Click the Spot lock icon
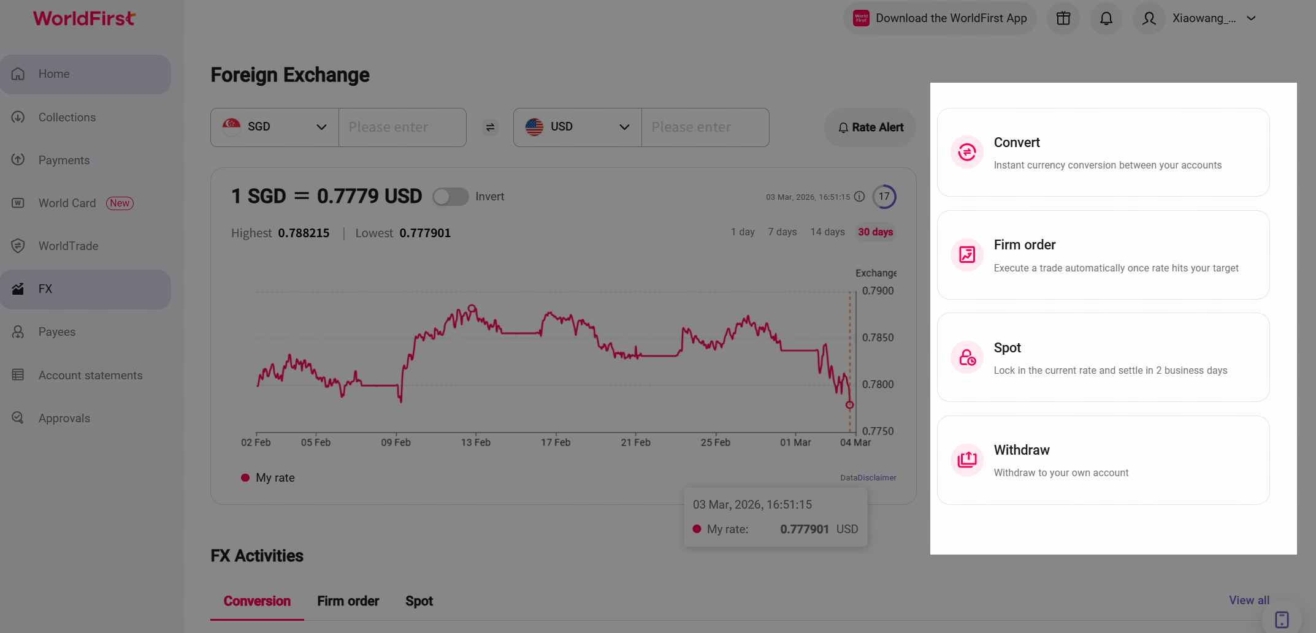This screenshot has width=1316, height=633. click(x=967, y=357)
